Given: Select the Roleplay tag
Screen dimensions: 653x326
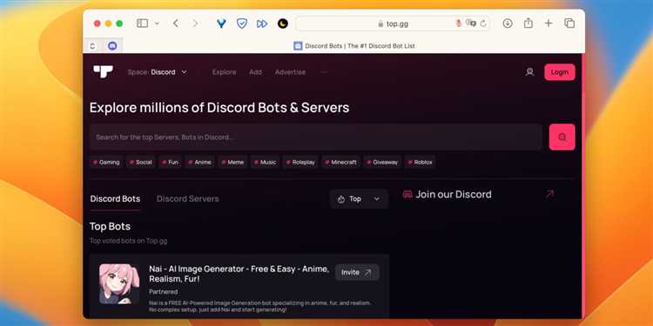Looking at the screenshot, I should pos(300,163).
